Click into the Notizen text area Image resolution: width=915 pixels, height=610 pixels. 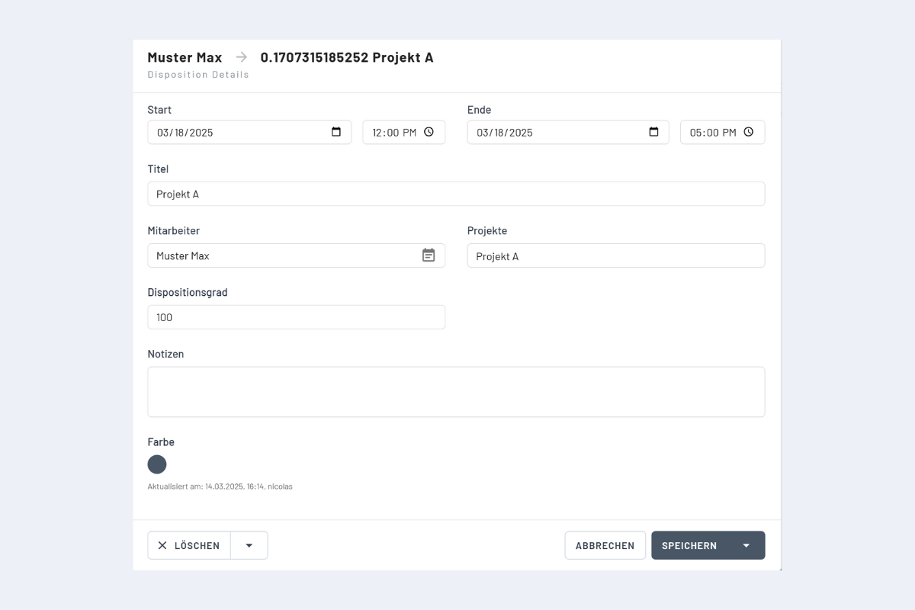tap(456, 392)
